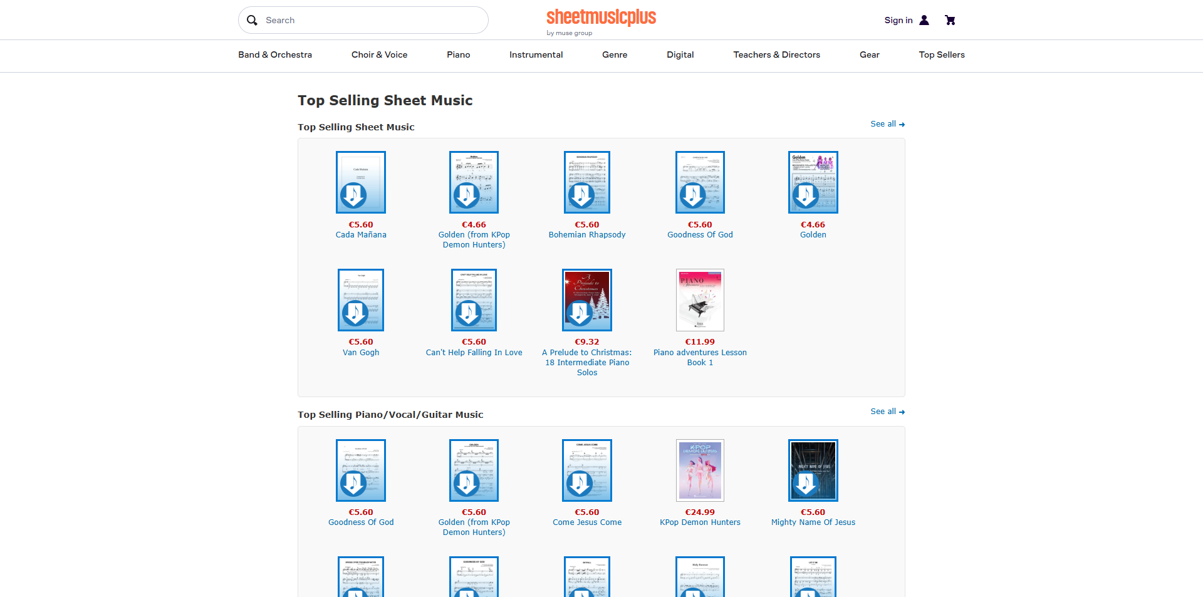Click the Can't Help Falling In Love link
The image size is (1203, 597).
point(474,353)
